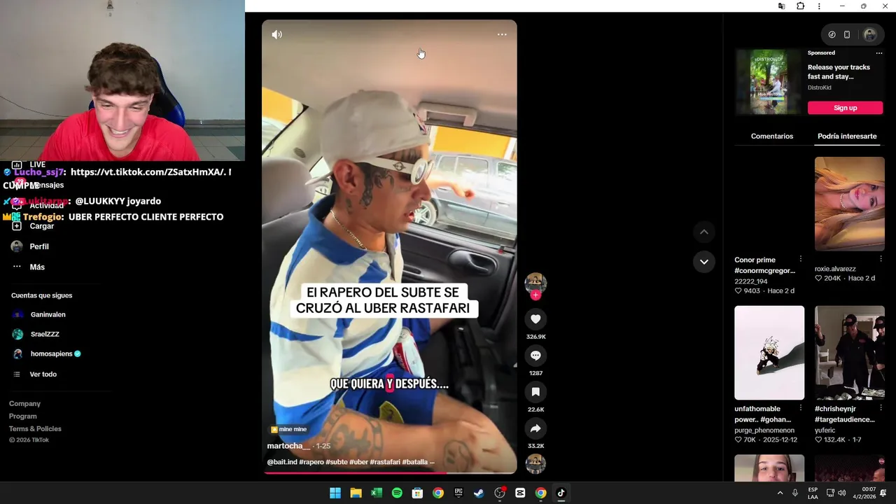Open CapCut from the taskbar

[x=520, y=493]
